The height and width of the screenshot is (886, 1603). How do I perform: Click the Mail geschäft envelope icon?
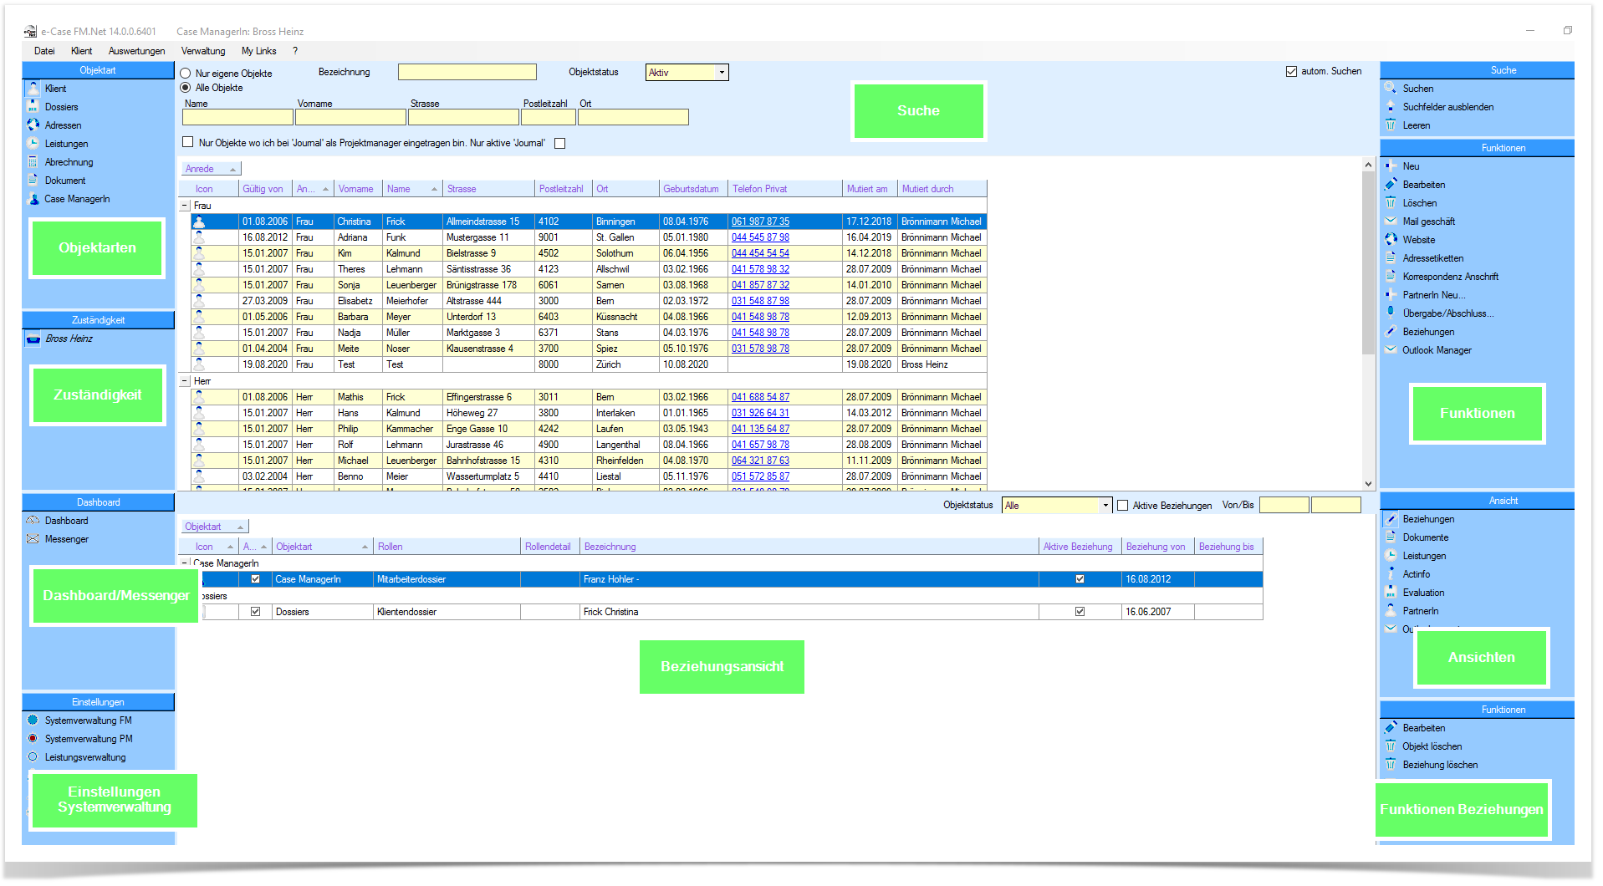click(x=1391, y=221)
